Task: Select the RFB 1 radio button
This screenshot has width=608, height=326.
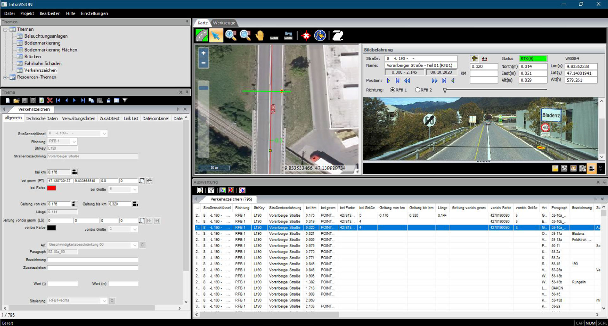Action: coord(393,90)
